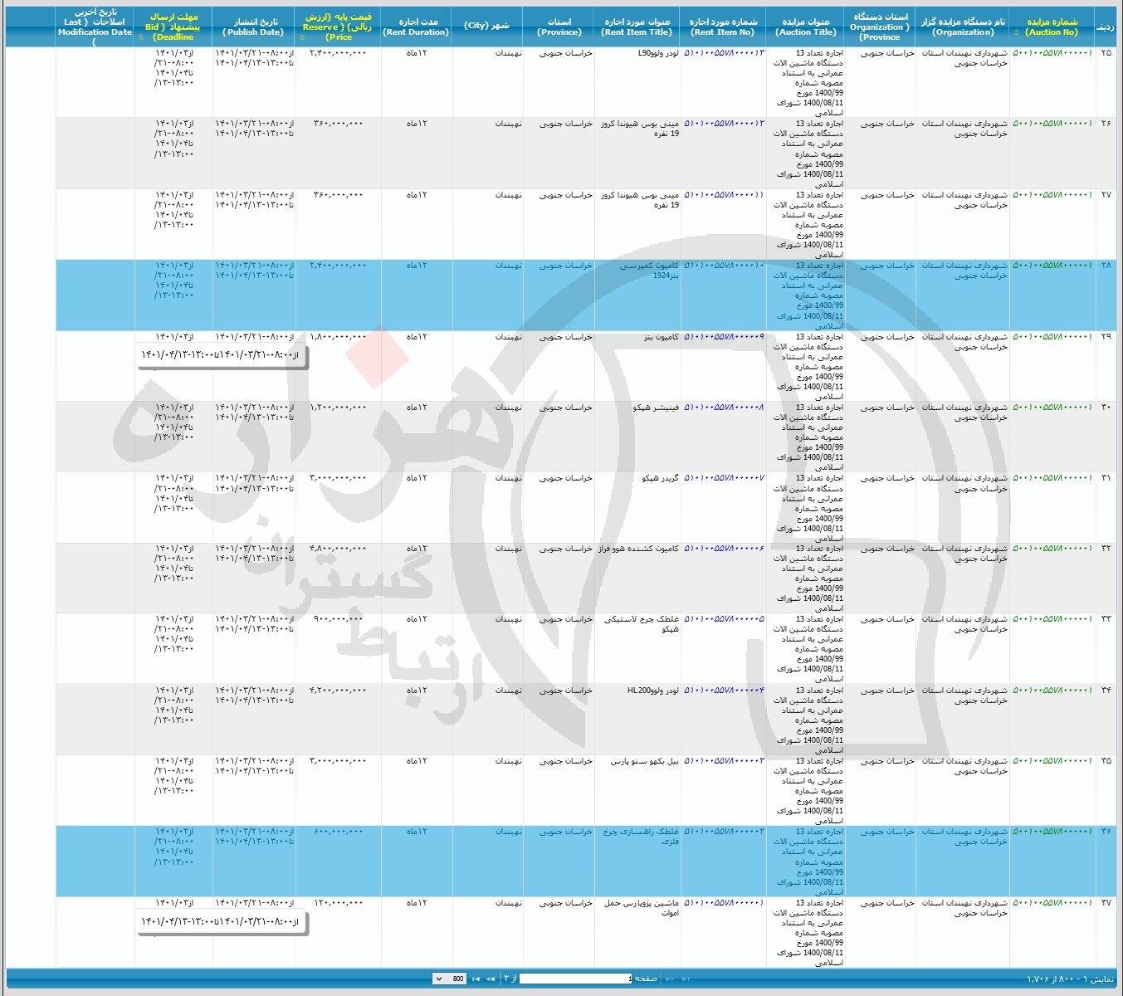1123x996 pixels.
Task: Click the Organization column header
Action: (x=963, y=27)
